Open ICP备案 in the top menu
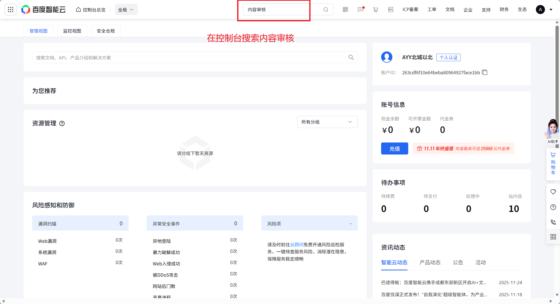 coord(411,10)
